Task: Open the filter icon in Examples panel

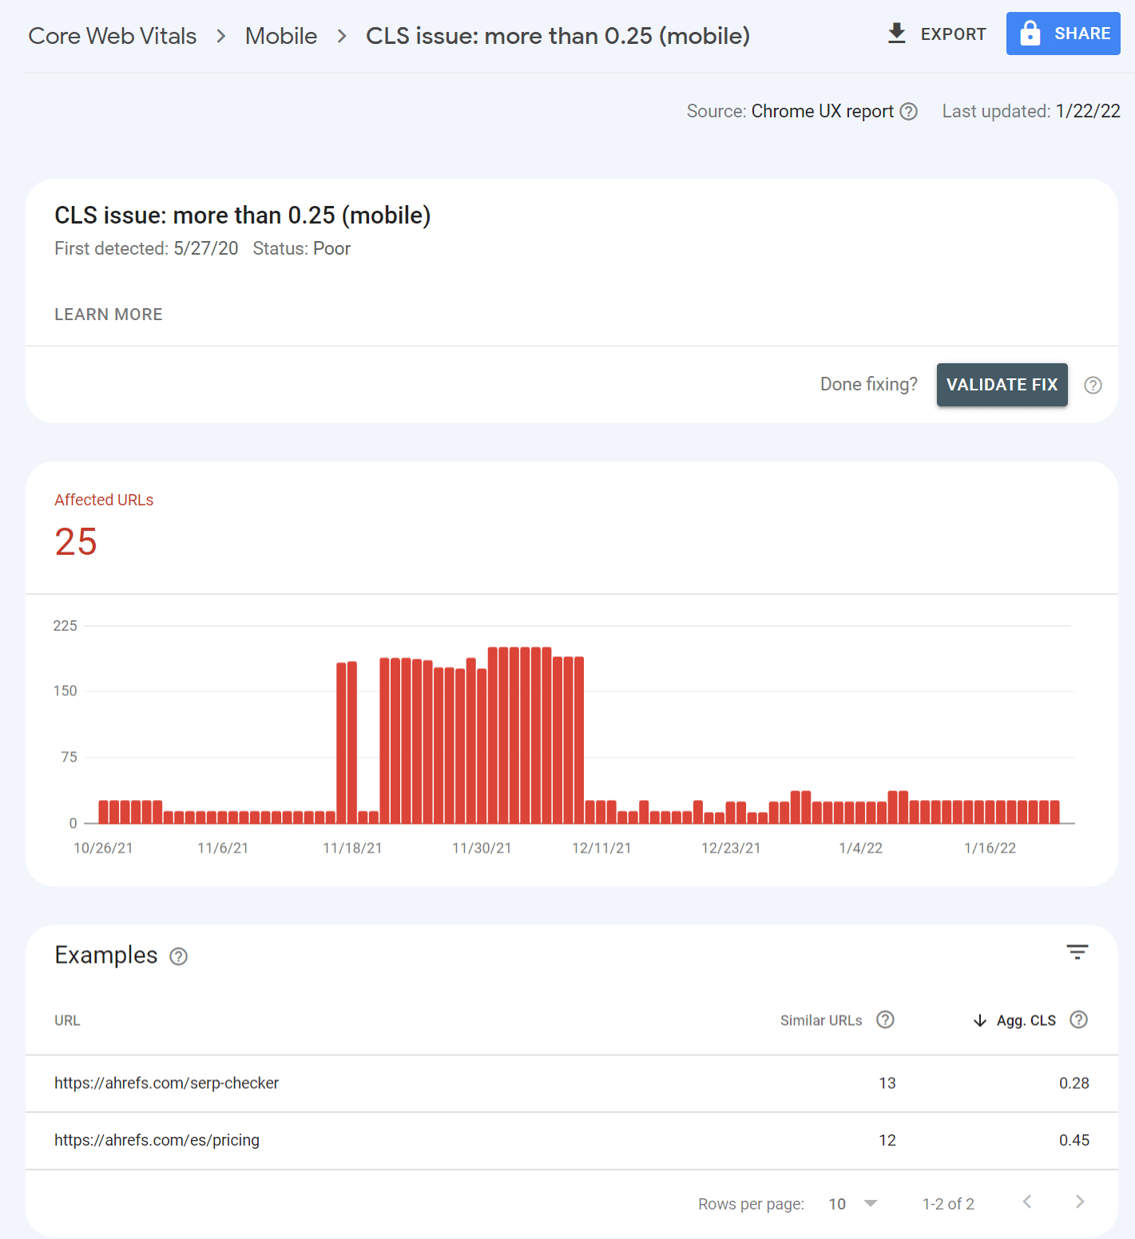Action: [1077, 952]
